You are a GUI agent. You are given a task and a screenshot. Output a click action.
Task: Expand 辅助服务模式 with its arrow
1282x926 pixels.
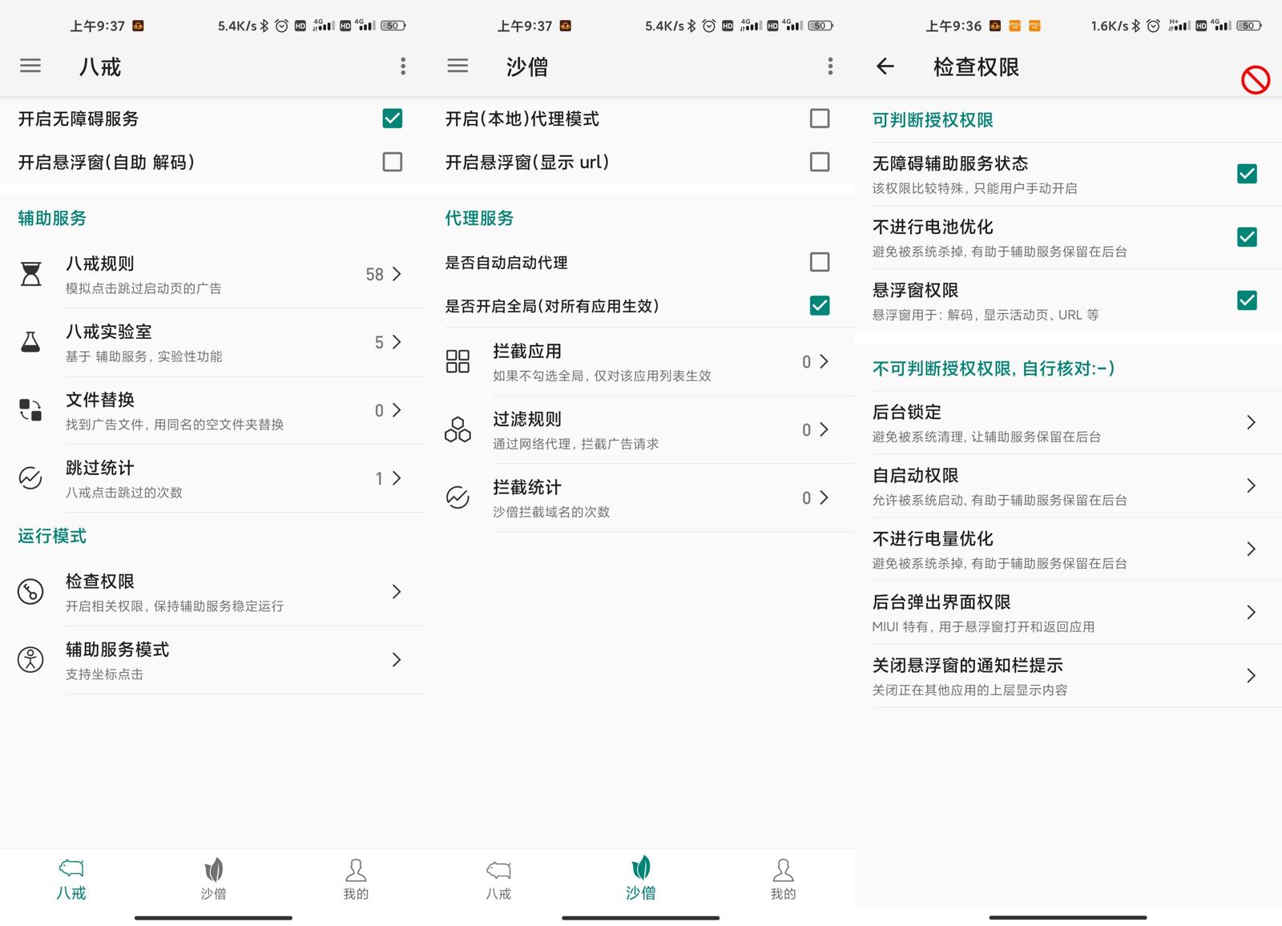pyautogui.click(x=396, y=660)
